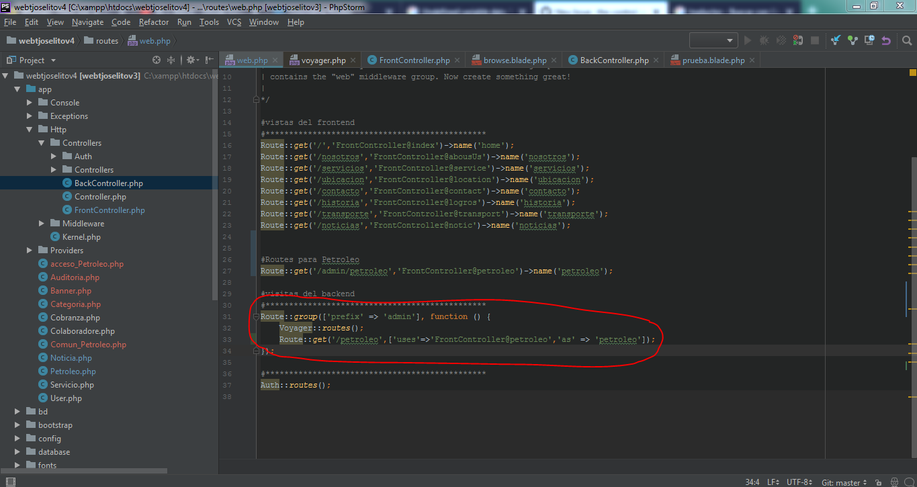Open the Show History toolbar icon
The width and height of the screenshot is (917, 487).
[869, 40]
